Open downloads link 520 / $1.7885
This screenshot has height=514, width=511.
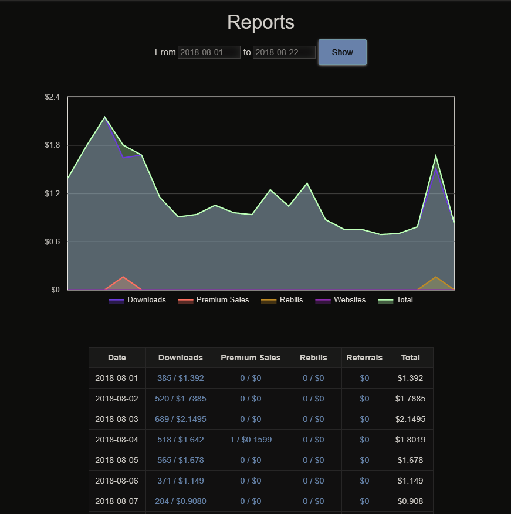pyautogui.click(x=181, y=399)
